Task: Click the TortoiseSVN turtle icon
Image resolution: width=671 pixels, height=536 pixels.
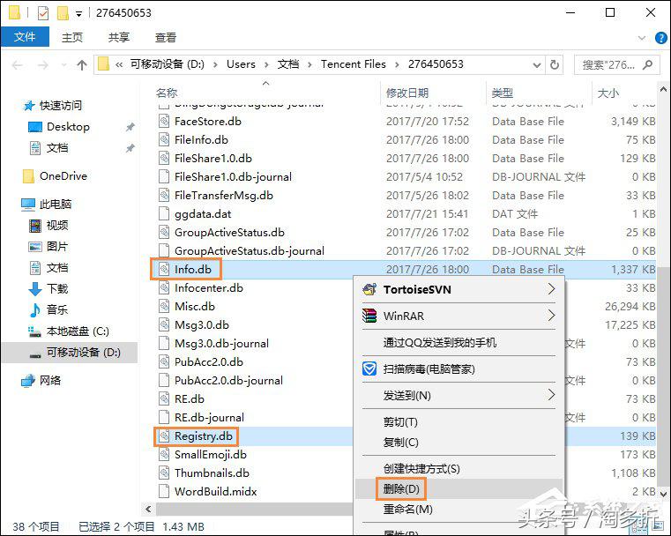Action: click(369, 290)
